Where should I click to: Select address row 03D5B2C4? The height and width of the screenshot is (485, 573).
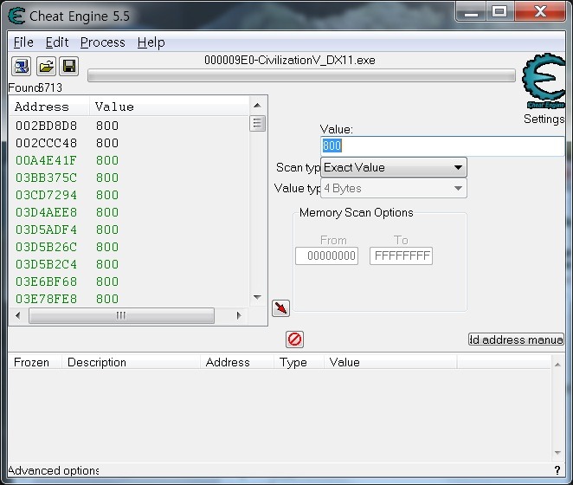129,264
